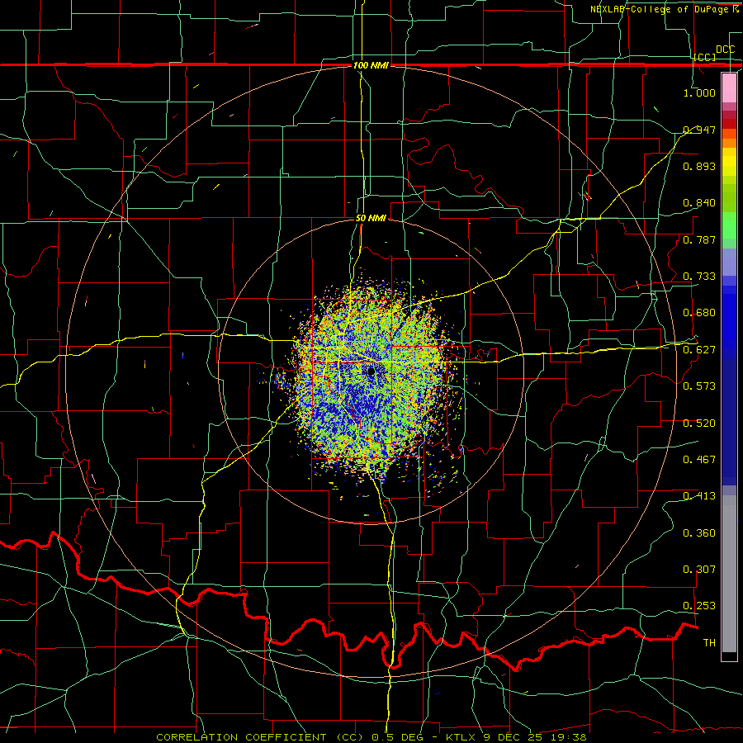The height and width of the screenshot is (743, 743).
Task: Click the 0.840 legend value
Action: [699, 203]
